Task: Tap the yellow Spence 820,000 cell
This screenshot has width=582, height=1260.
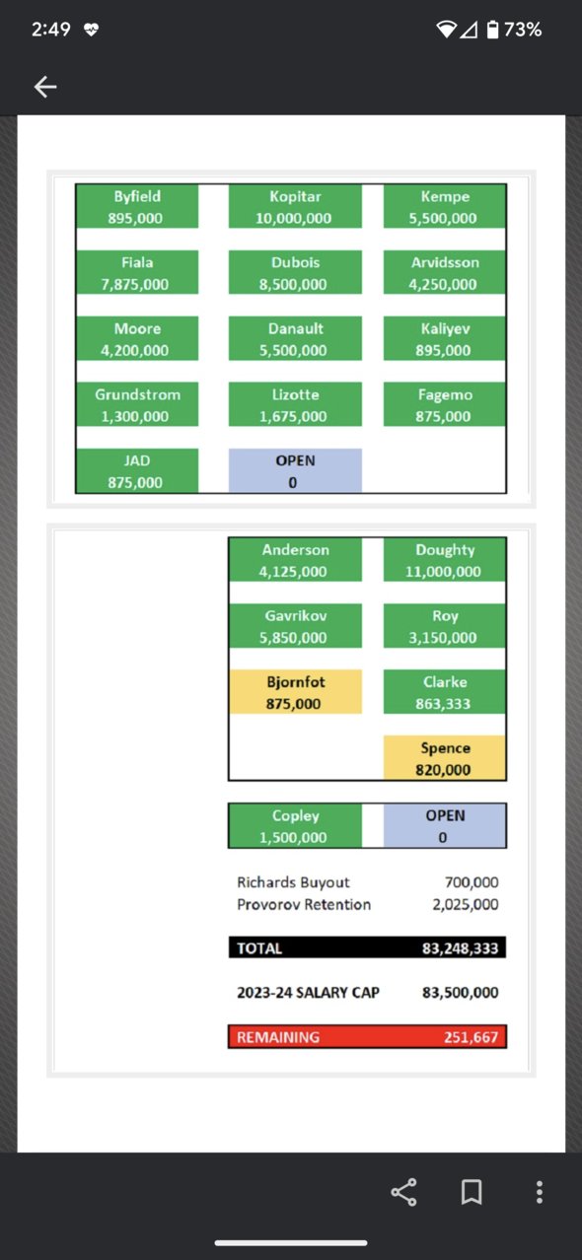Action: click(x=445, y=758)
